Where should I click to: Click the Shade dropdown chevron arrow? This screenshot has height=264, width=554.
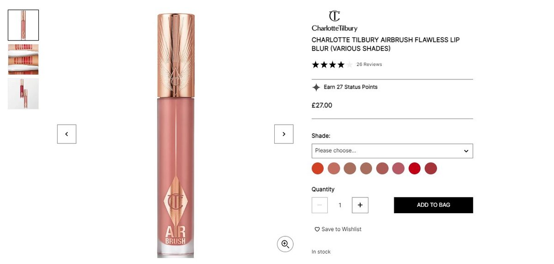click(466, 151)
